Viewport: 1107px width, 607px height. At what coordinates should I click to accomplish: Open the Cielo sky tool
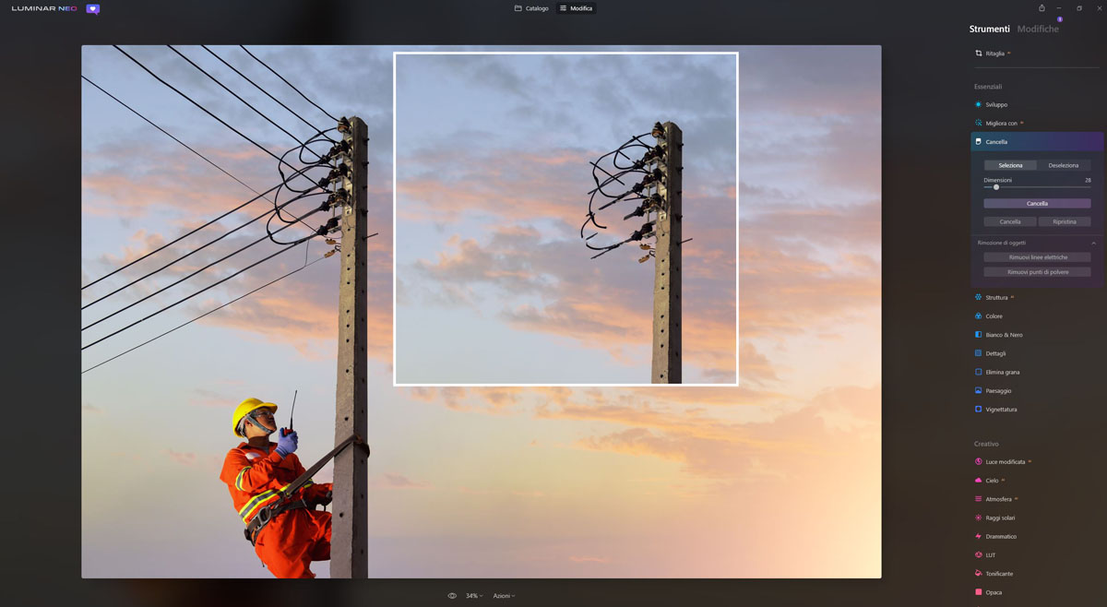tap(991, 481)
